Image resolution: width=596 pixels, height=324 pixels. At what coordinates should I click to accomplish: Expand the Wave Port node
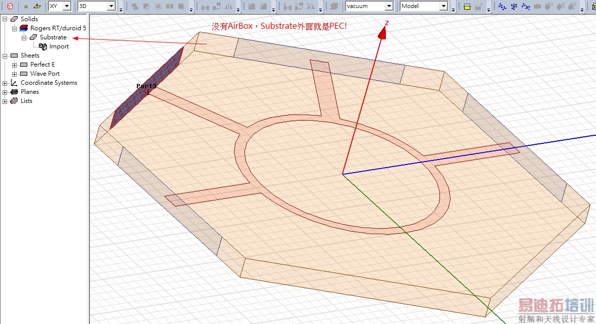tap(15, 74)
